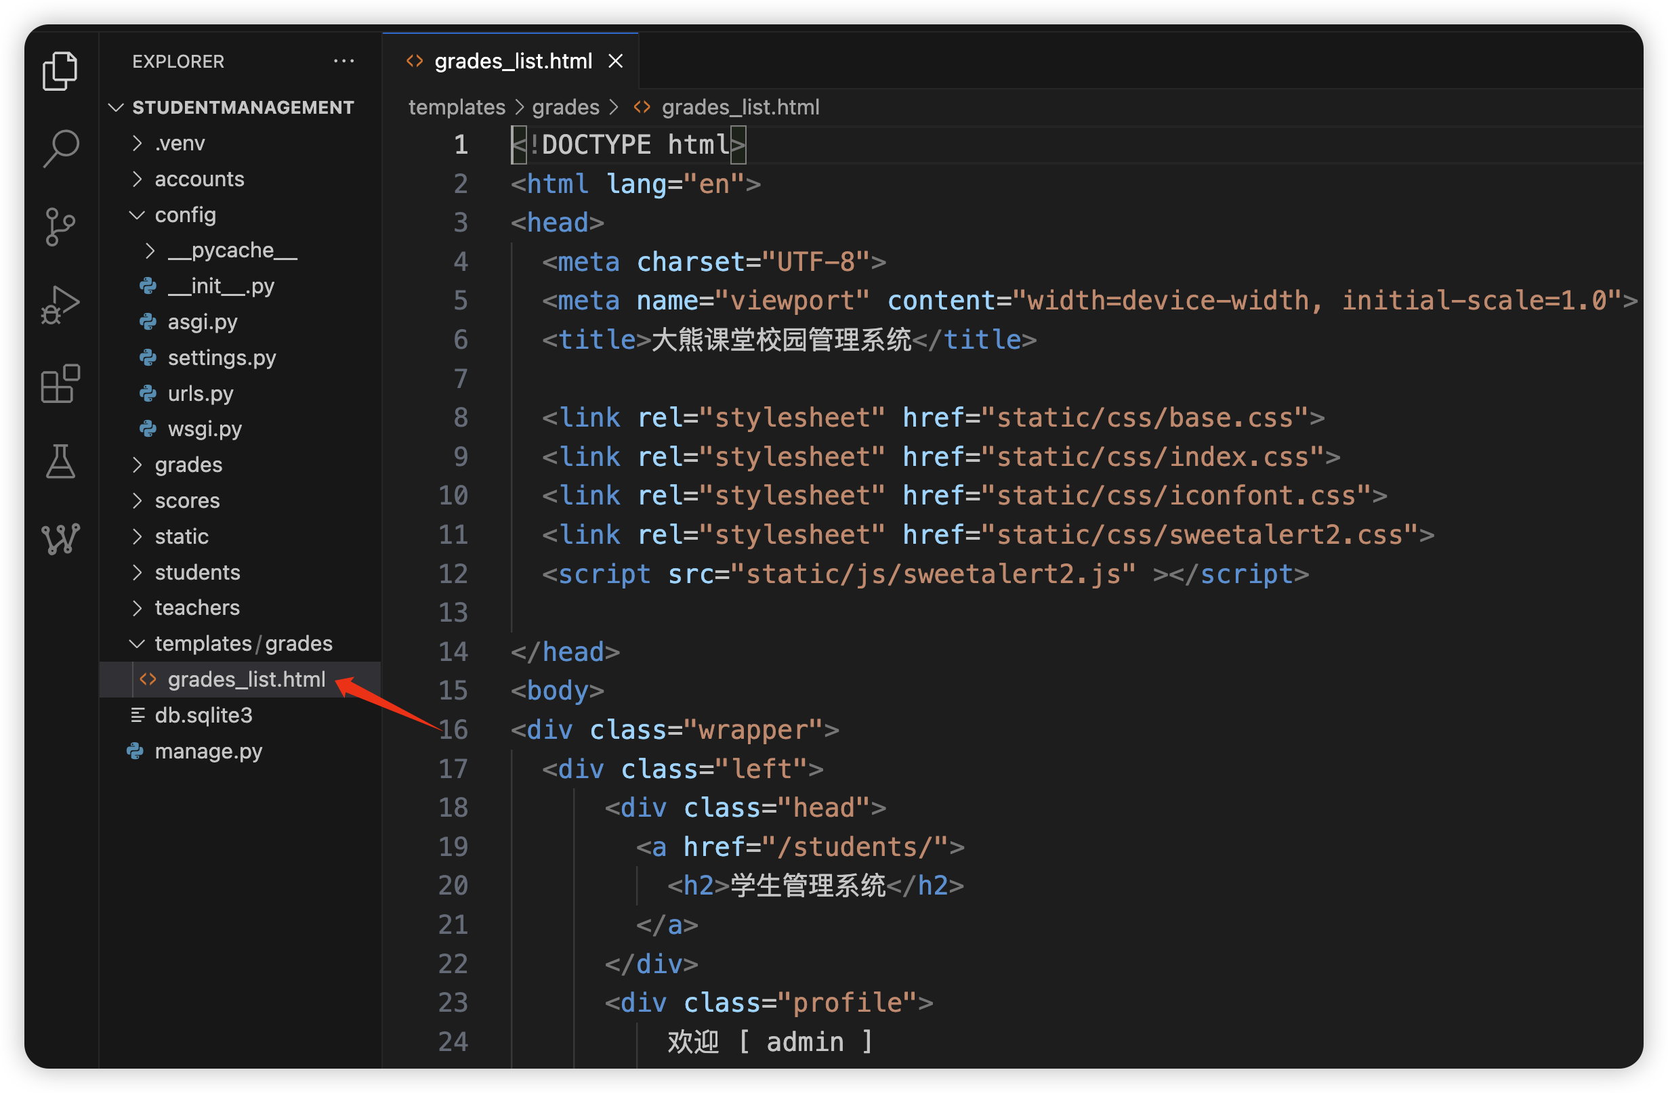Screen dimensions: 1668x1093
Task: Open settings.py in the file tree
Action: pyautogui.click(x=222, y=358)
